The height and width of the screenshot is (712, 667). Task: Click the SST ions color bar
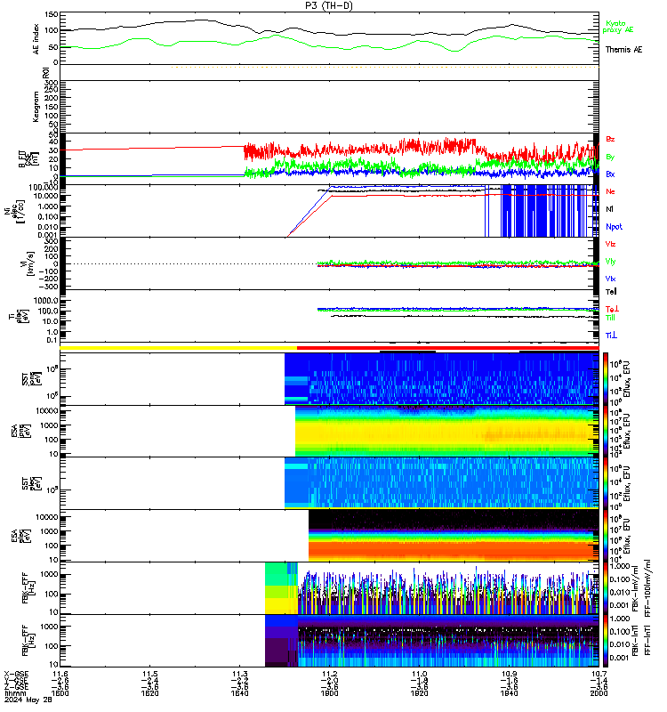tap(606, 379)
